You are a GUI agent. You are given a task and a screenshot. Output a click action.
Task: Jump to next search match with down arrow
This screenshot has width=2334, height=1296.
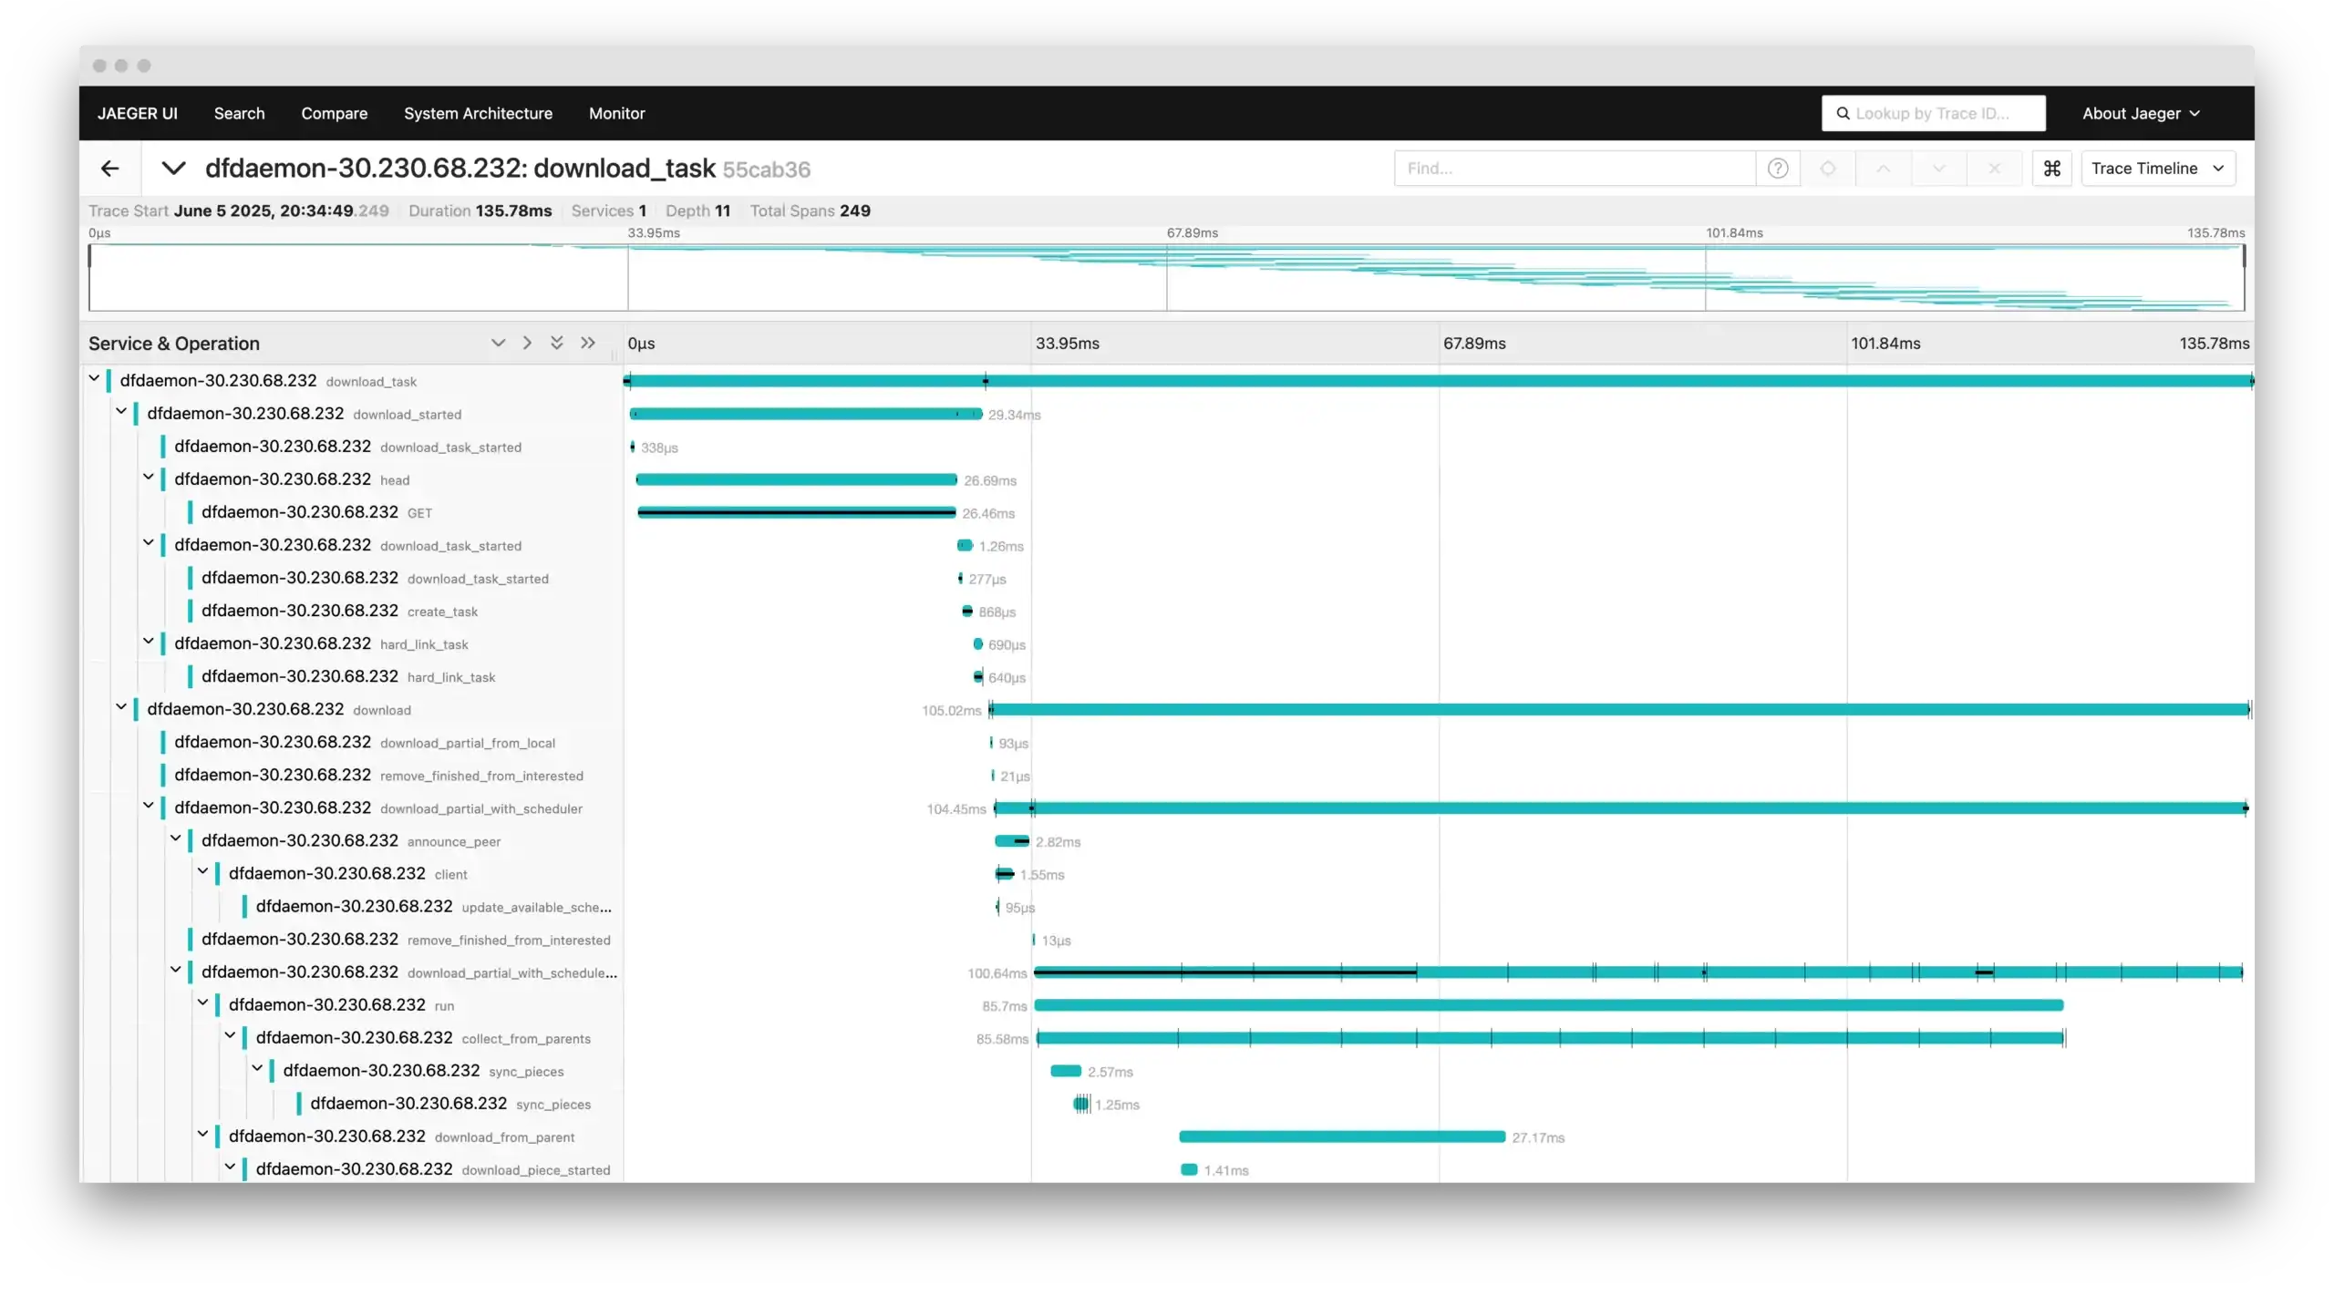coord(1938,168)
